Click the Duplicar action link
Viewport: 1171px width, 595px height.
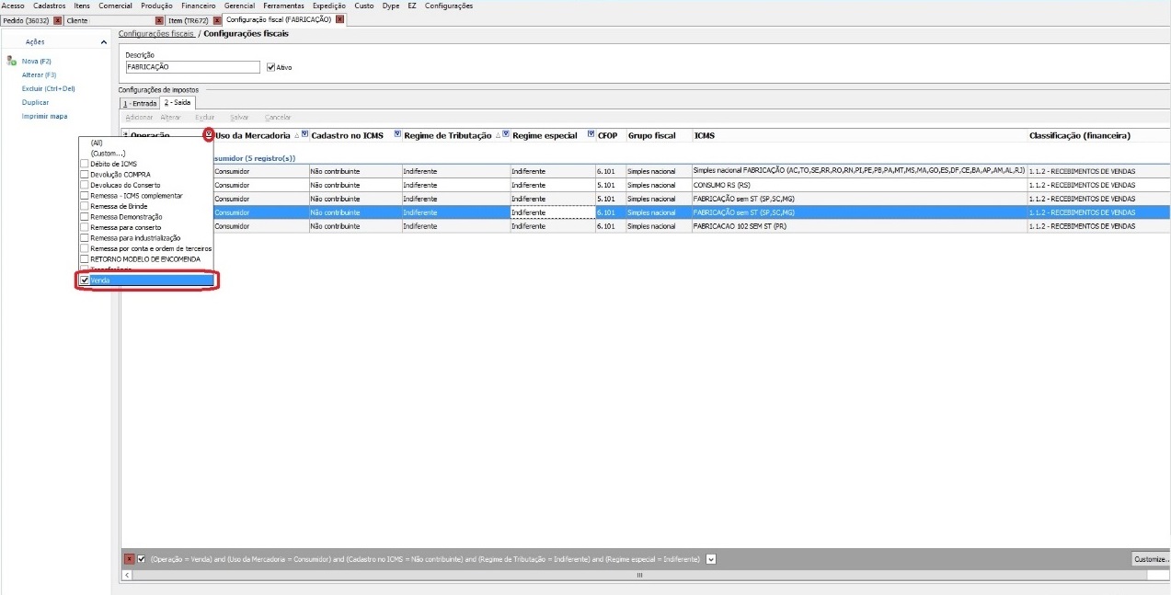(x=36, y=102)
